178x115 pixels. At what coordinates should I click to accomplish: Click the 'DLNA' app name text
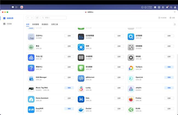pyautogui.click(x=138, y=108)
